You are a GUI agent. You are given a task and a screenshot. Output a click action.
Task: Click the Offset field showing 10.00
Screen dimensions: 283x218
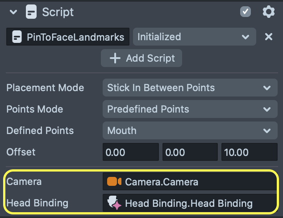(249, 152)
